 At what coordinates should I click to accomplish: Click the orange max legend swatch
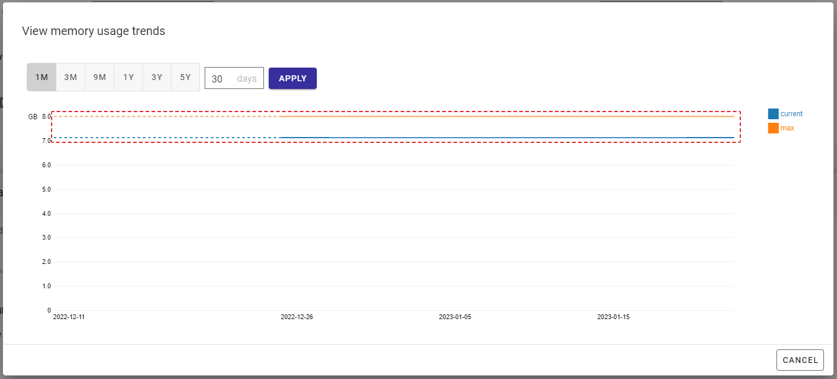[773, 128]
